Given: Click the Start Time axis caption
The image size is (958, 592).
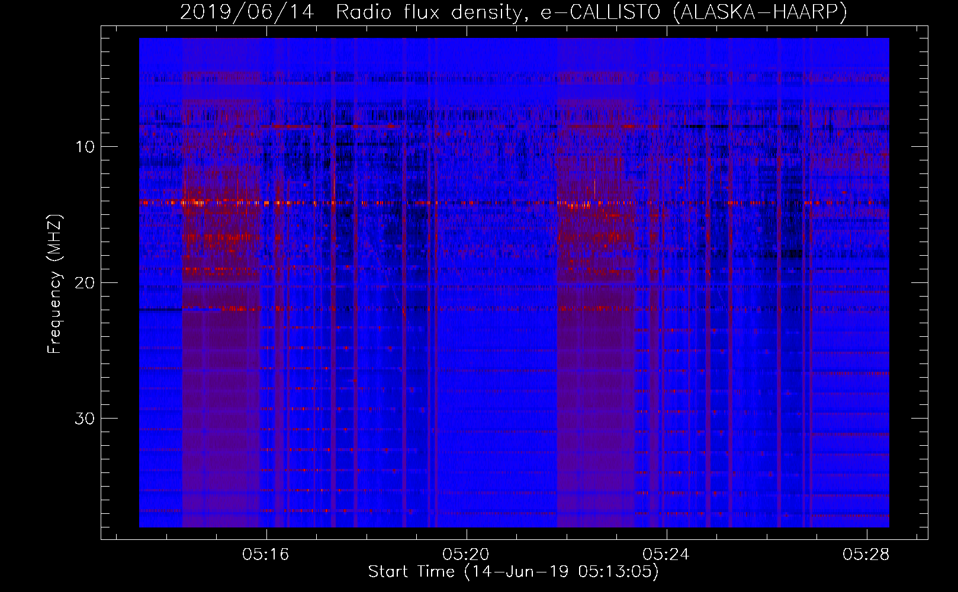Looking at the screenshot, I should tap(513, 572).
